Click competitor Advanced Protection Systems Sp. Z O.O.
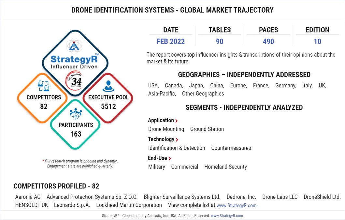 (92, 197)
